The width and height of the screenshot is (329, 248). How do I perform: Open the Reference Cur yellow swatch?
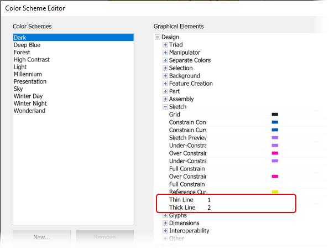(275, 192)
